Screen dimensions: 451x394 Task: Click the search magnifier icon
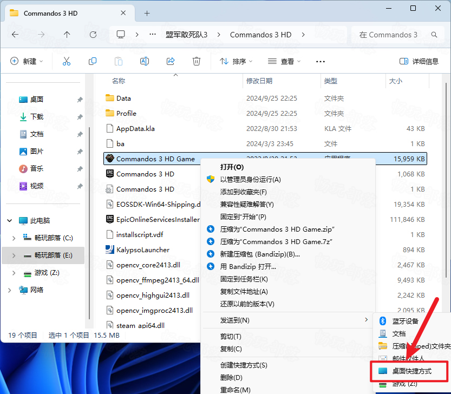click(x=434, y=35)
